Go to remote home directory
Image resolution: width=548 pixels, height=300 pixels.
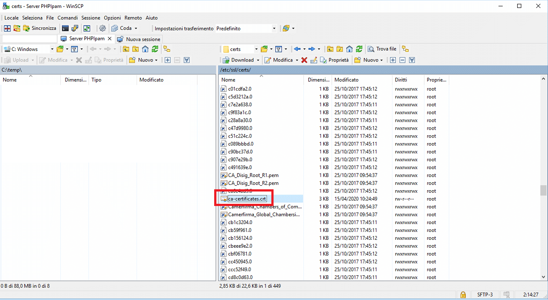tap(350, 49)
